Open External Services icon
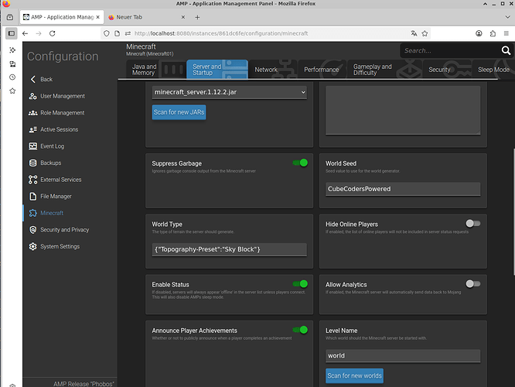 click(x=32, y=180)
